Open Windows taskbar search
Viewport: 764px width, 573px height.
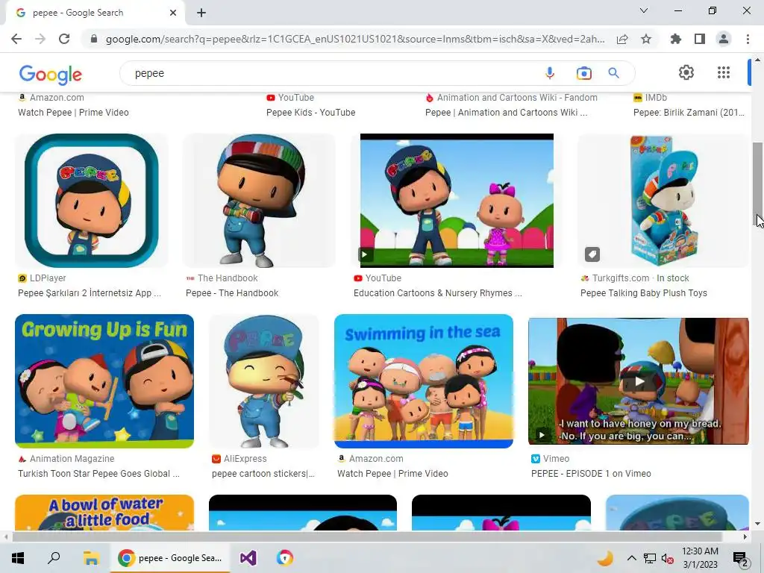(54, 558)
